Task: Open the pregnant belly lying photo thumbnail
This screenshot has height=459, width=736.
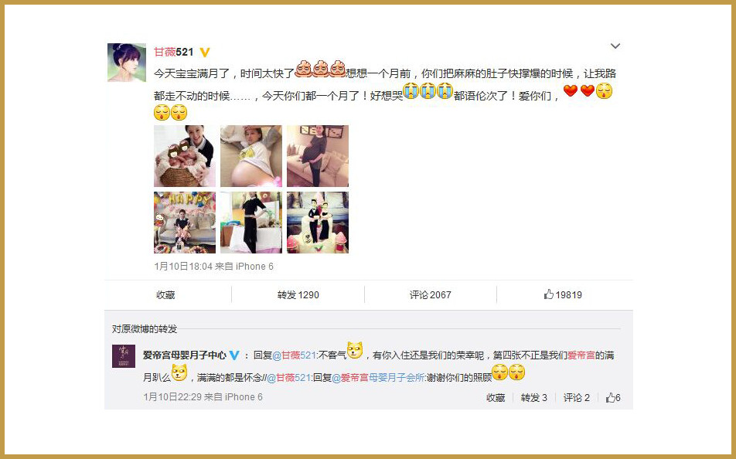Action: click(x=251, y=156)
